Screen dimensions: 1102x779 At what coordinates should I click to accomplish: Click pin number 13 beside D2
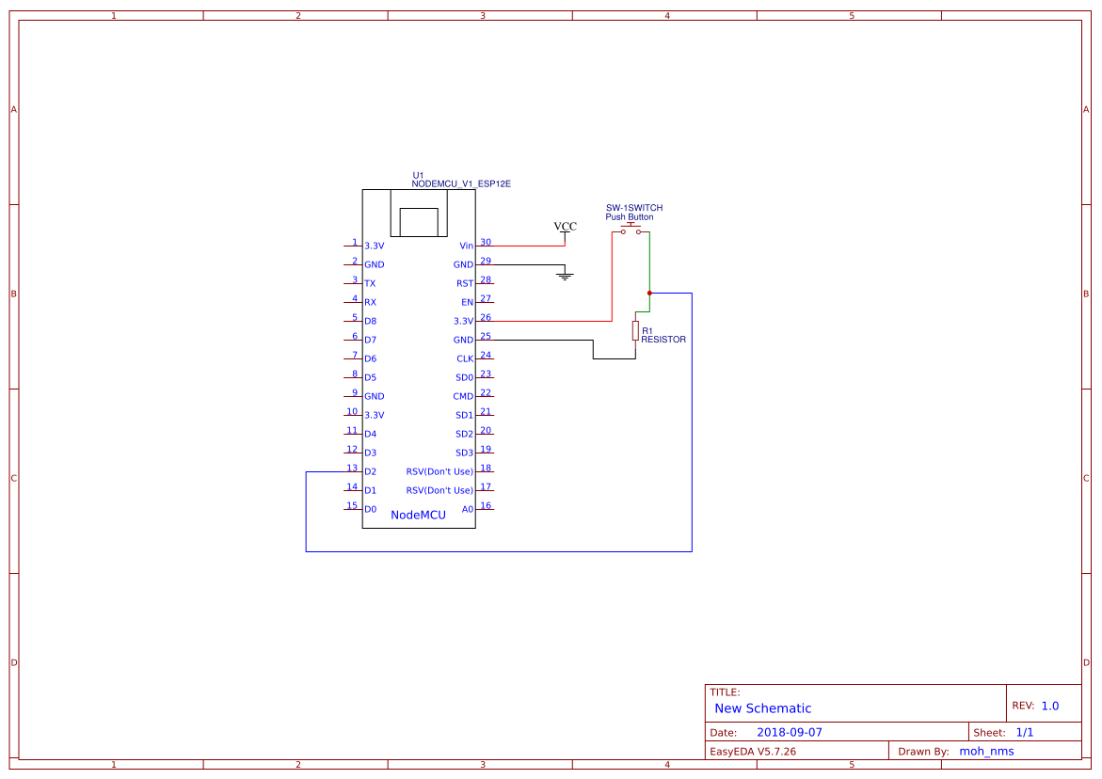pos(352,469)
